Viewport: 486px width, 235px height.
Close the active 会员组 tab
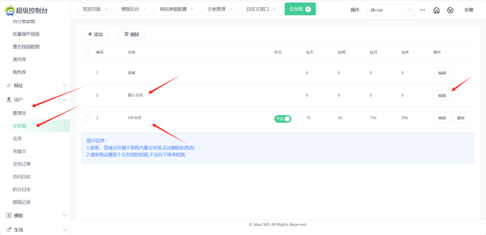308,9
